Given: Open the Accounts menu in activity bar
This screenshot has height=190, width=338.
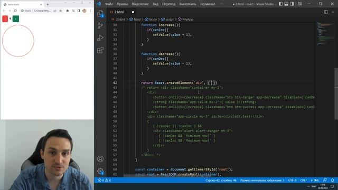Looking at the screenshot, I should (100, 159).
